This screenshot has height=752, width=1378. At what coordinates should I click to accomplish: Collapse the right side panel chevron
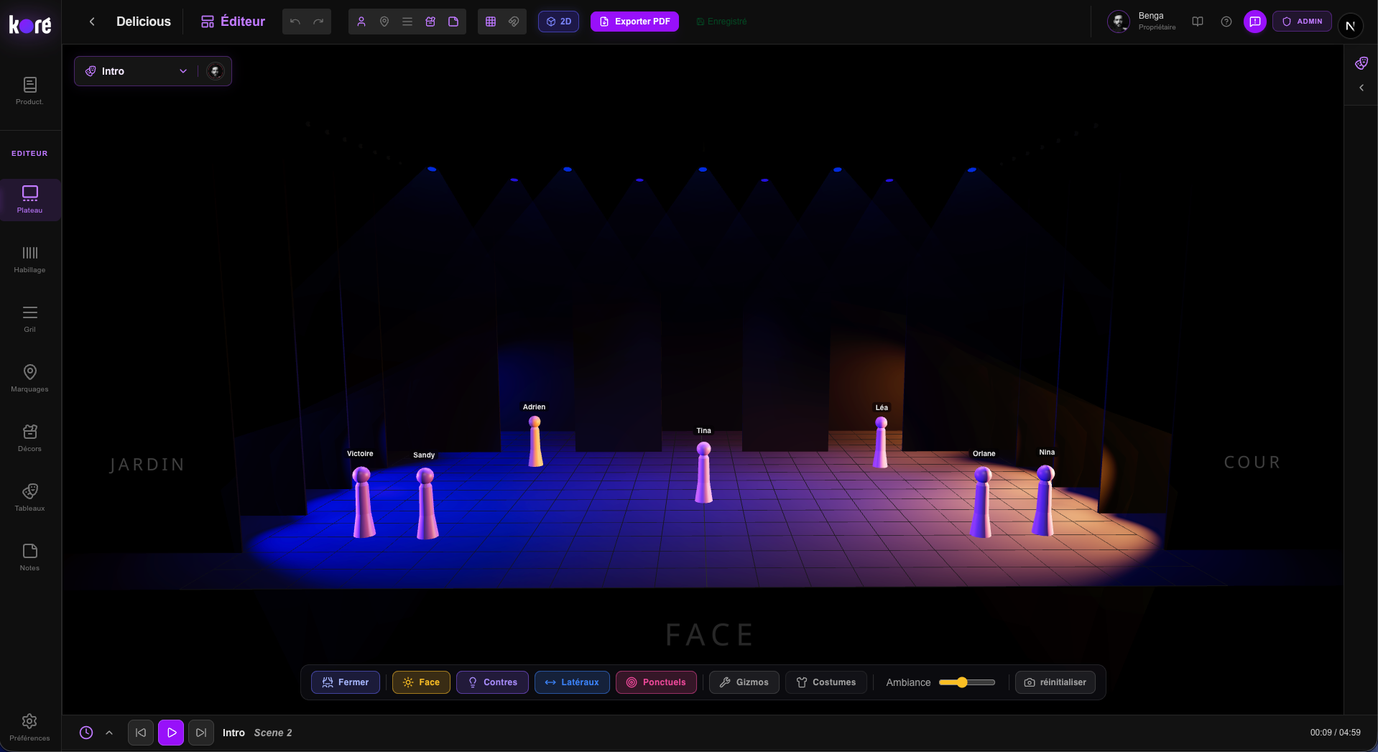[1361, 88]
